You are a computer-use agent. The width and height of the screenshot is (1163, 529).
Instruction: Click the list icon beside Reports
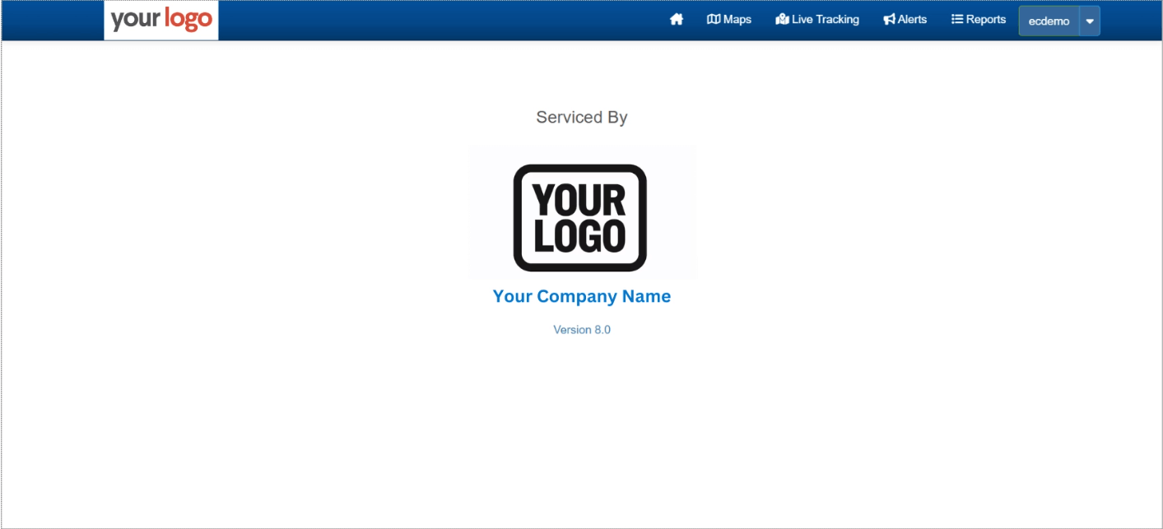pos(957,20)
